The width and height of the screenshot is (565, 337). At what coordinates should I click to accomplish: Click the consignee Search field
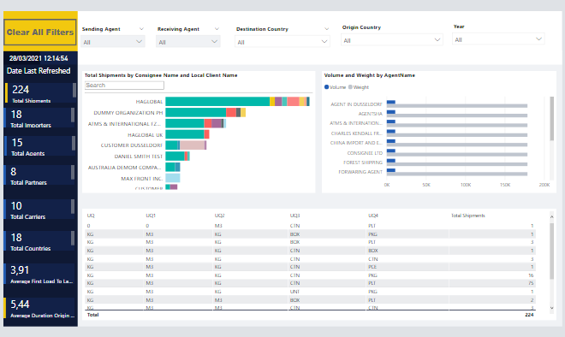124,86
